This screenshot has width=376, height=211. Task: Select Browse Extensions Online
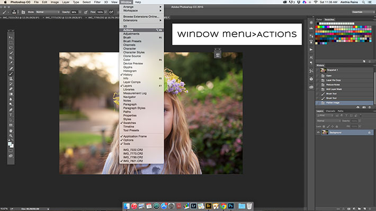click(x=141, y=16)
